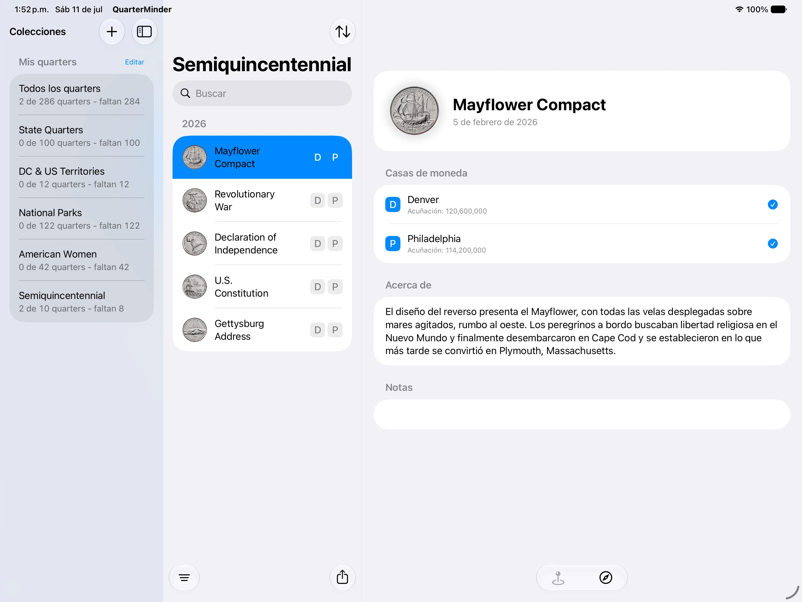Viewport: 802px width, 602px height.
Task: Toggle D mint for Mayflower Compact row
Action: tap(318, 157)
